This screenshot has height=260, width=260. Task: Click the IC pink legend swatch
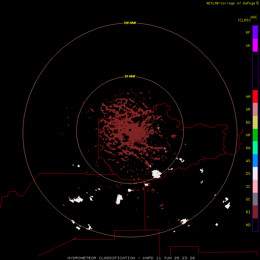(255, 186)
